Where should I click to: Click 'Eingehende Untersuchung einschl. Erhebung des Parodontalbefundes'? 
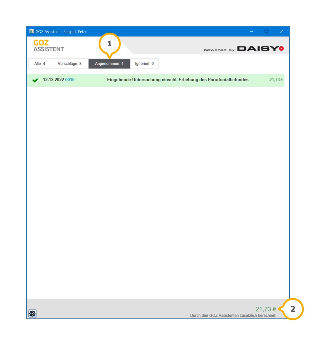tap(178, 80)
